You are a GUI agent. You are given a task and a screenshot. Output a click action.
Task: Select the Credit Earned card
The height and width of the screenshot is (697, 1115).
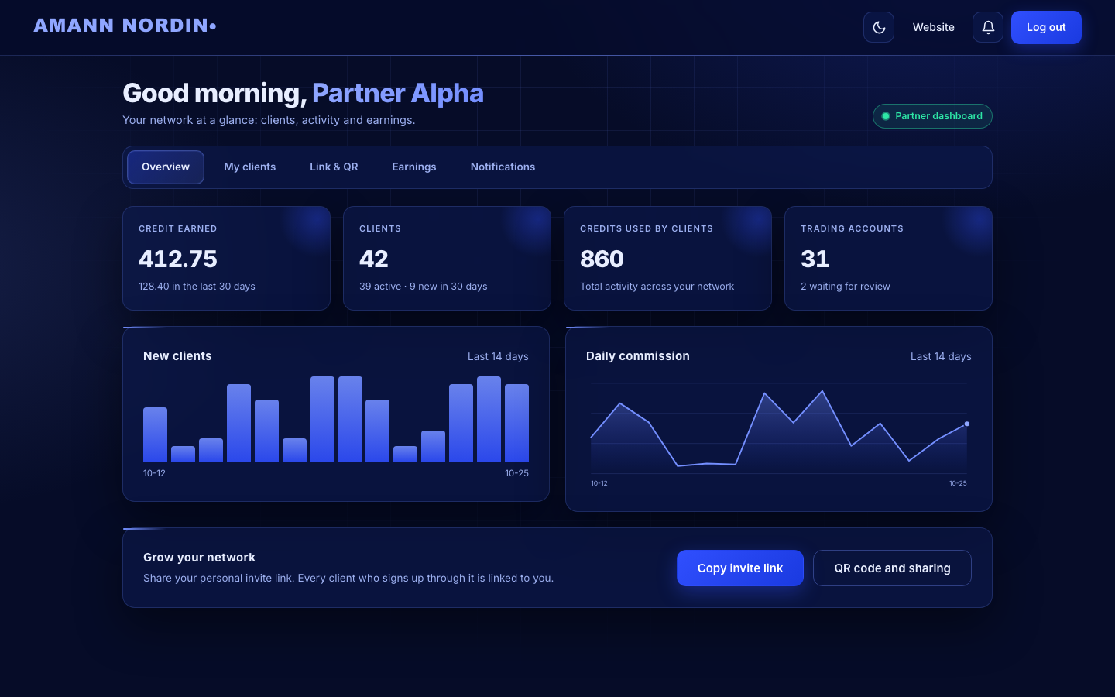(x=226, y=258)
